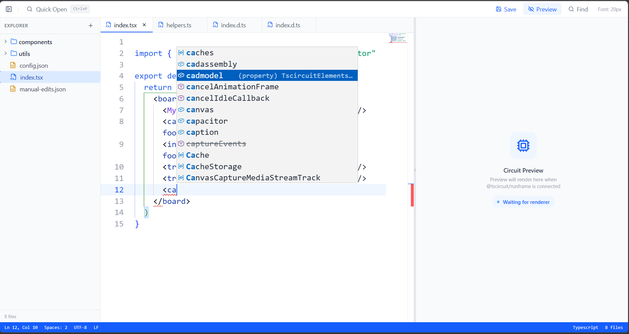Click the return keyword on line 5
The image size is (629, 334).
coord(158,87)
